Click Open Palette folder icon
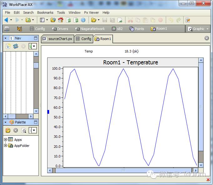213x185 pixels. [x=8, y=130]
